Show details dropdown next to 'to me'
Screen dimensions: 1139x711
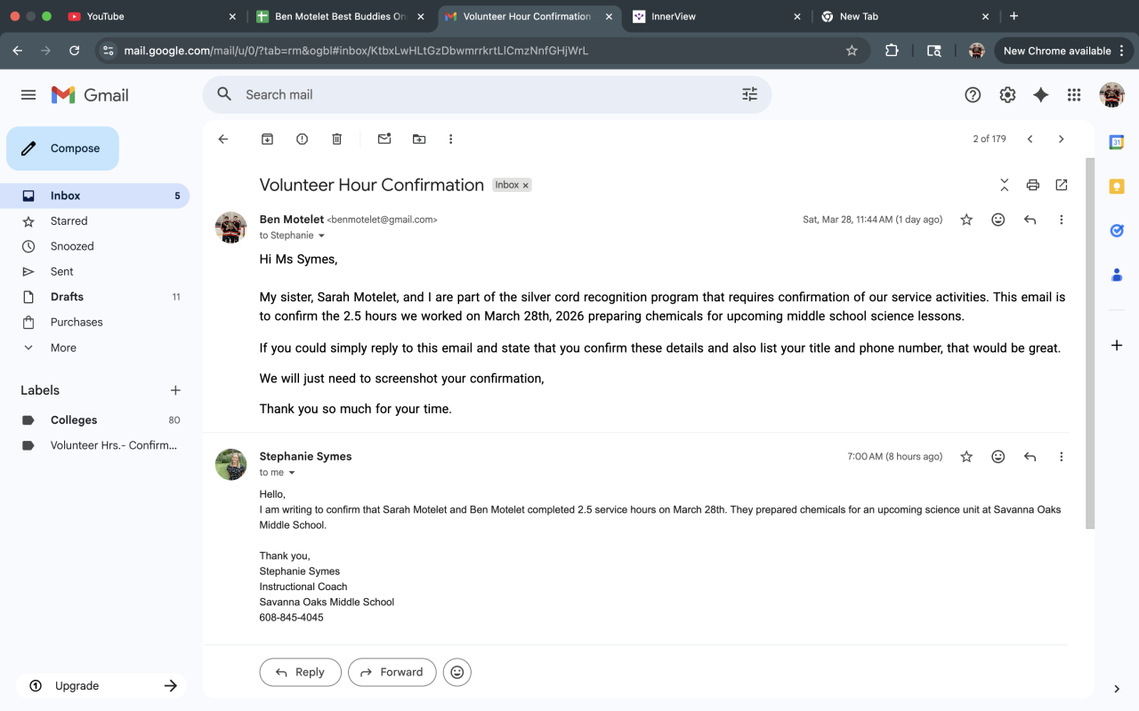[292, 473]
